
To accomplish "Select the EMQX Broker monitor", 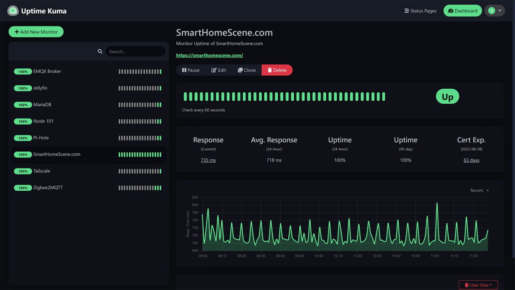I will coord(47,71).
